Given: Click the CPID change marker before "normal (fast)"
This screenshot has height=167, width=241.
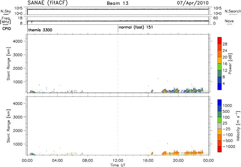Looking at the screenshot, I should [118, 28].
